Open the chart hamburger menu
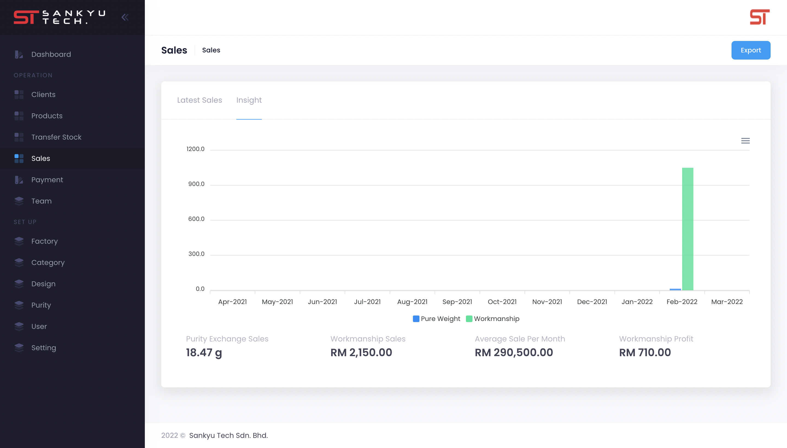The height and width of the screenshot is (448, 787). pos(745,141)
